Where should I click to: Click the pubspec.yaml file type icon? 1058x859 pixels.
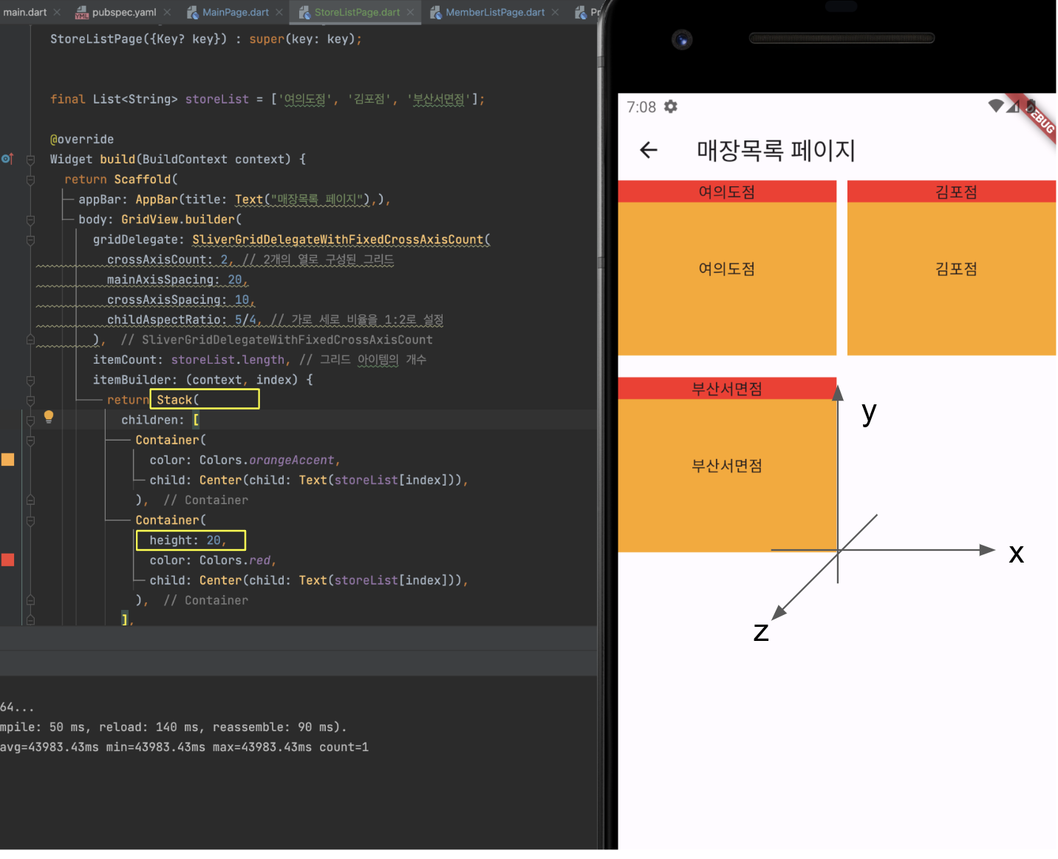[82, 13]
